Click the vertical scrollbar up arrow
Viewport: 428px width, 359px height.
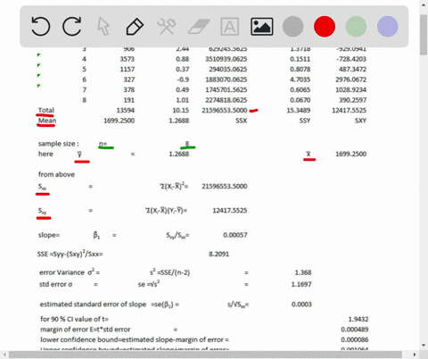pyautogui.click(x=424, y=5)
